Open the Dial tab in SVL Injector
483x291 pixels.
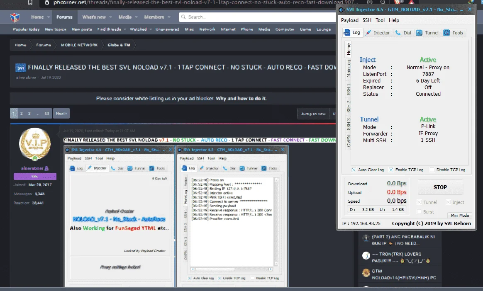pos(403,33)
